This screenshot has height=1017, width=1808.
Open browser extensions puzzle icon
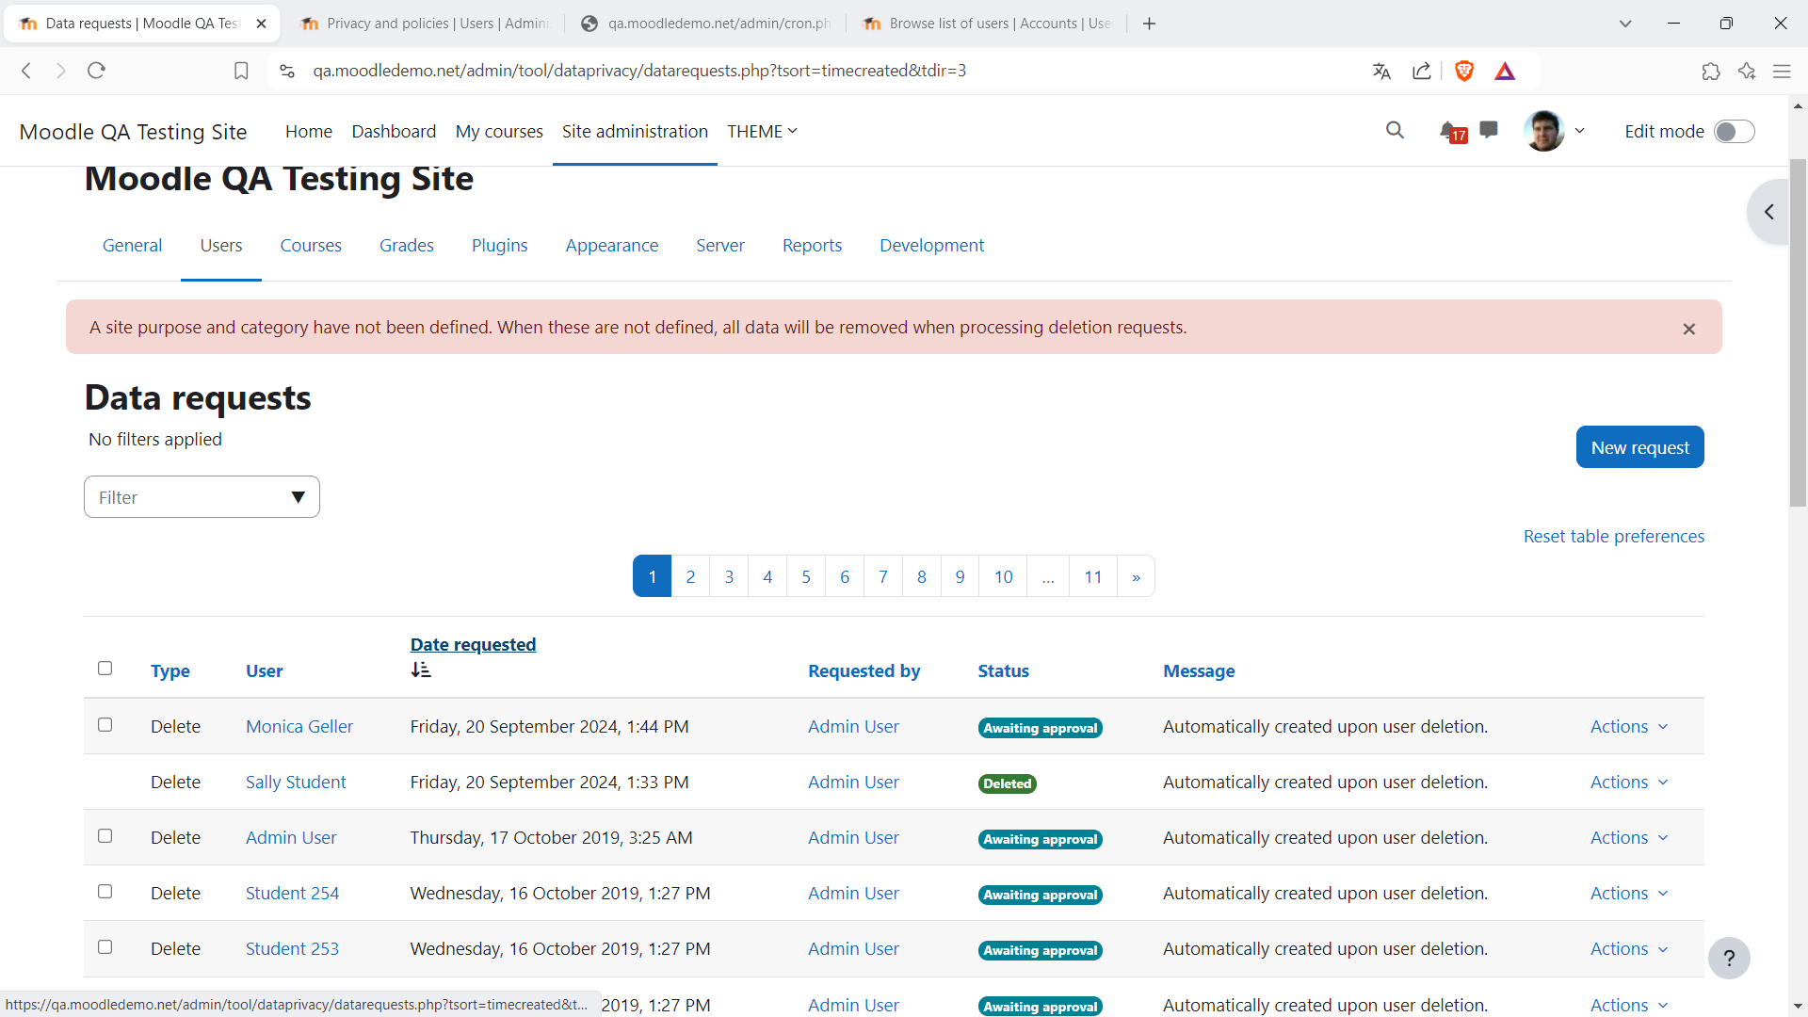pos(1711,71)
